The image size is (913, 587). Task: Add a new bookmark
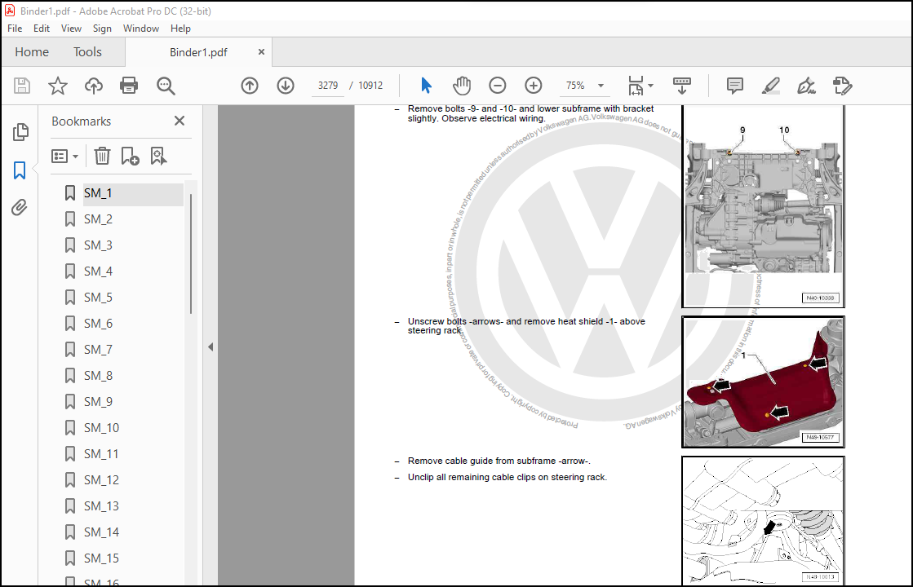(130, 156)
